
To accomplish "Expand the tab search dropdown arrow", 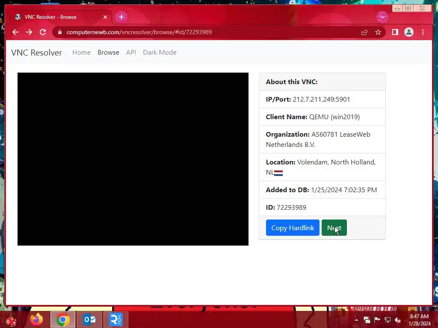I will click(382, 17).
